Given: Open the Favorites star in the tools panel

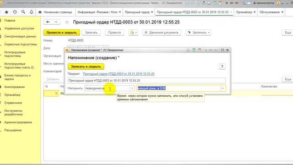Looking at the screenshot, I should point(6,12).
